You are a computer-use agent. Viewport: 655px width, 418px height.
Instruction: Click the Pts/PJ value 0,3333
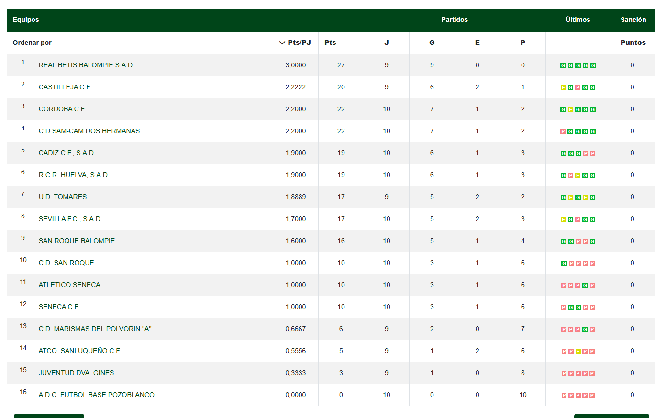pyautogui.click(x=296, y=373)
